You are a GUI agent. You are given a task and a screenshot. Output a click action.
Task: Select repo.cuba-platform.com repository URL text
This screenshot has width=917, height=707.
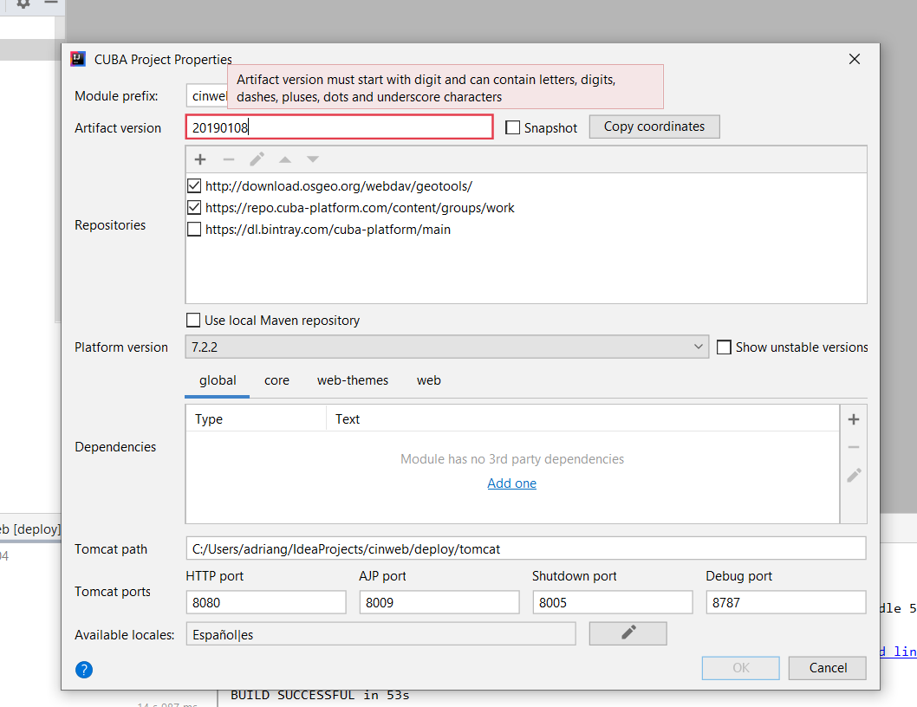360,208
